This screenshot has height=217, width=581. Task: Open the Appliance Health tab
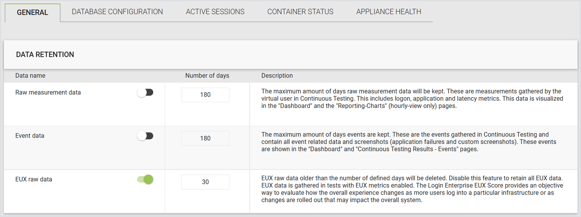click(x=389, y=12)
